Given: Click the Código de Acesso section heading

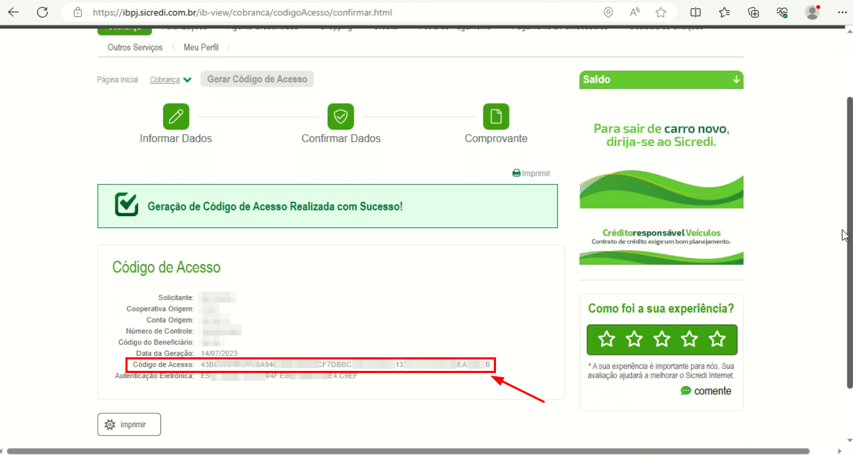Looking at the screenshot, I should tap(166, 267).
